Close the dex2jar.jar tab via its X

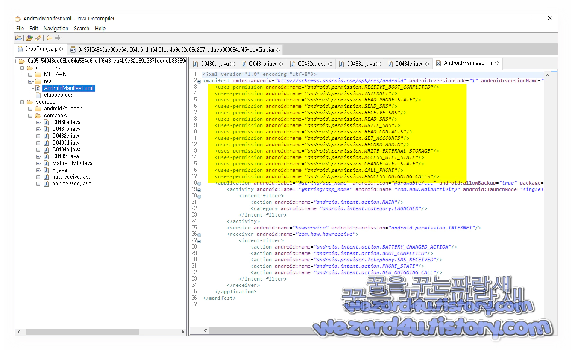[279, 50]
